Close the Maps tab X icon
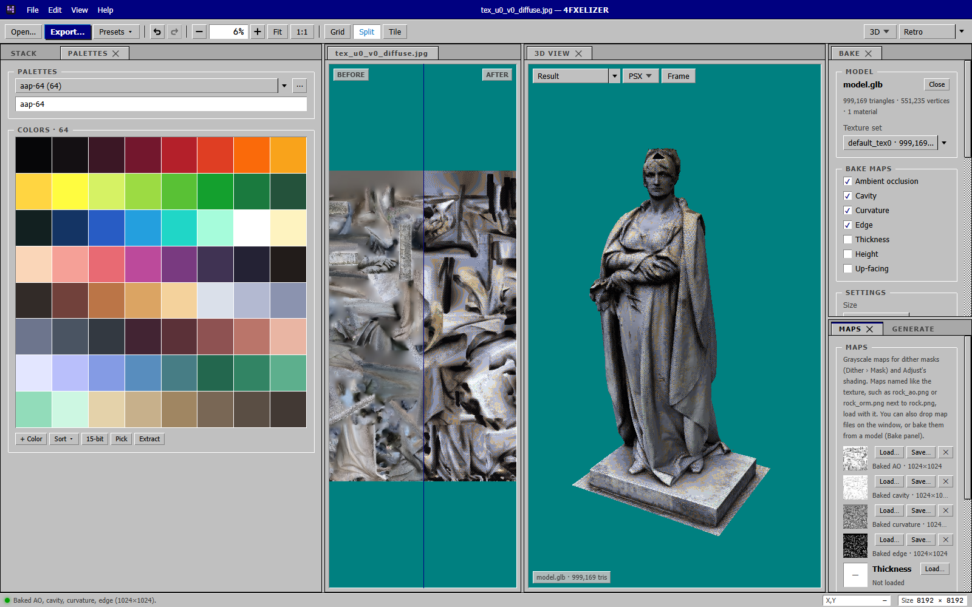 coord(869,329)
